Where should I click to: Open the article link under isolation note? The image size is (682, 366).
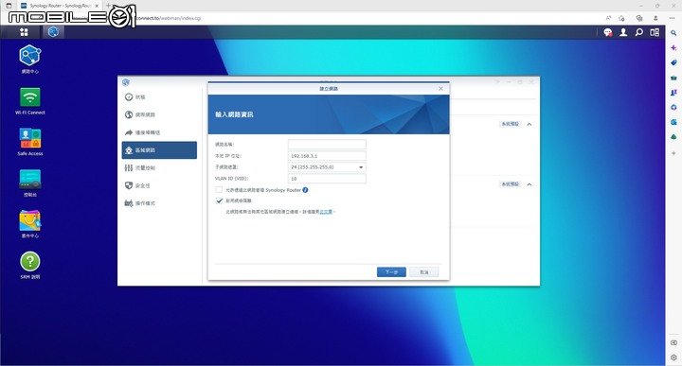point(326,212)
